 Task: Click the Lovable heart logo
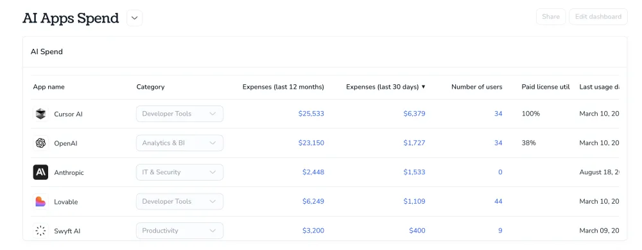coord(40,202)
